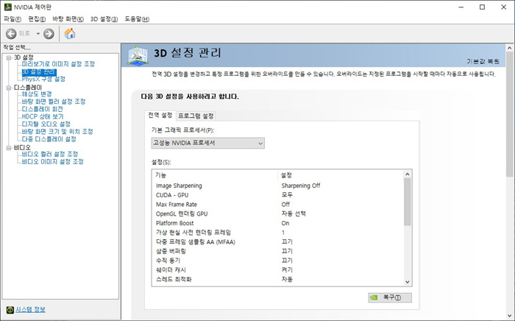515x321 pixels.
Task: Click the Forward arrow icon in toolbar
Action: 49,34
